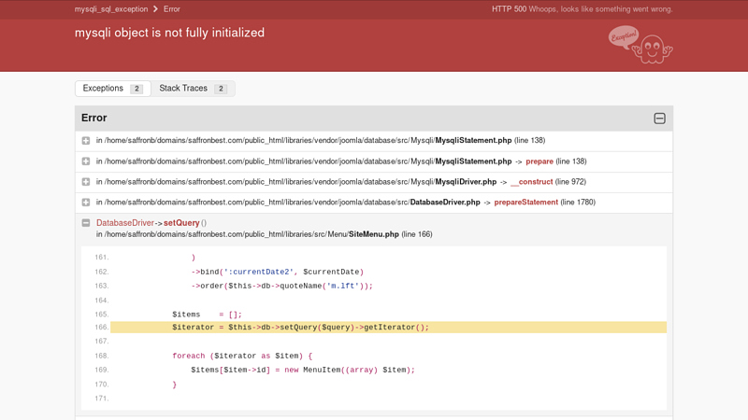Image resolution: width=748 pixels, height=420 pixels.
Task: Click the 'mysqli object is not fully initialized' heading
Action: (169, 33)
